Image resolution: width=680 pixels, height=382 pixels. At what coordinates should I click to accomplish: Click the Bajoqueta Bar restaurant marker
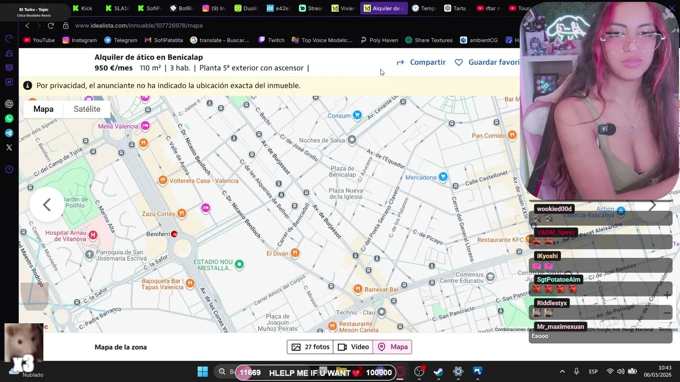(190, 283)
